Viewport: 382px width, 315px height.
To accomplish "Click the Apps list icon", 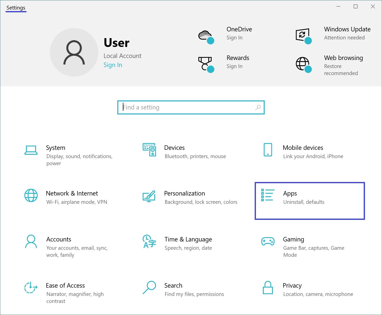I will coord(267,195).
